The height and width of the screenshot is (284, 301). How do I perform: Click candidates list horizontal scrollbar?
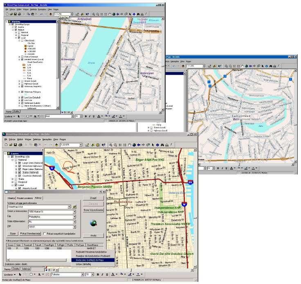click(x=37, y=260)
